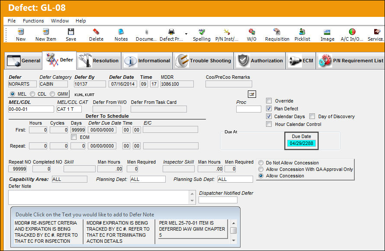Click the Due Date field 04/29/2288
This screenshot has width=385, height=251.
click(x=301, y=143)
